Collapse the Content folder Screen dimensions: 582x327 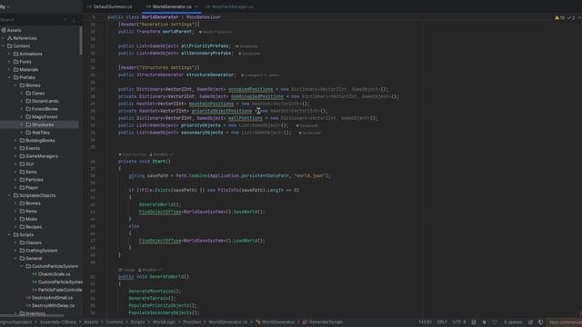pyautogui.click(x=4, y=46)
